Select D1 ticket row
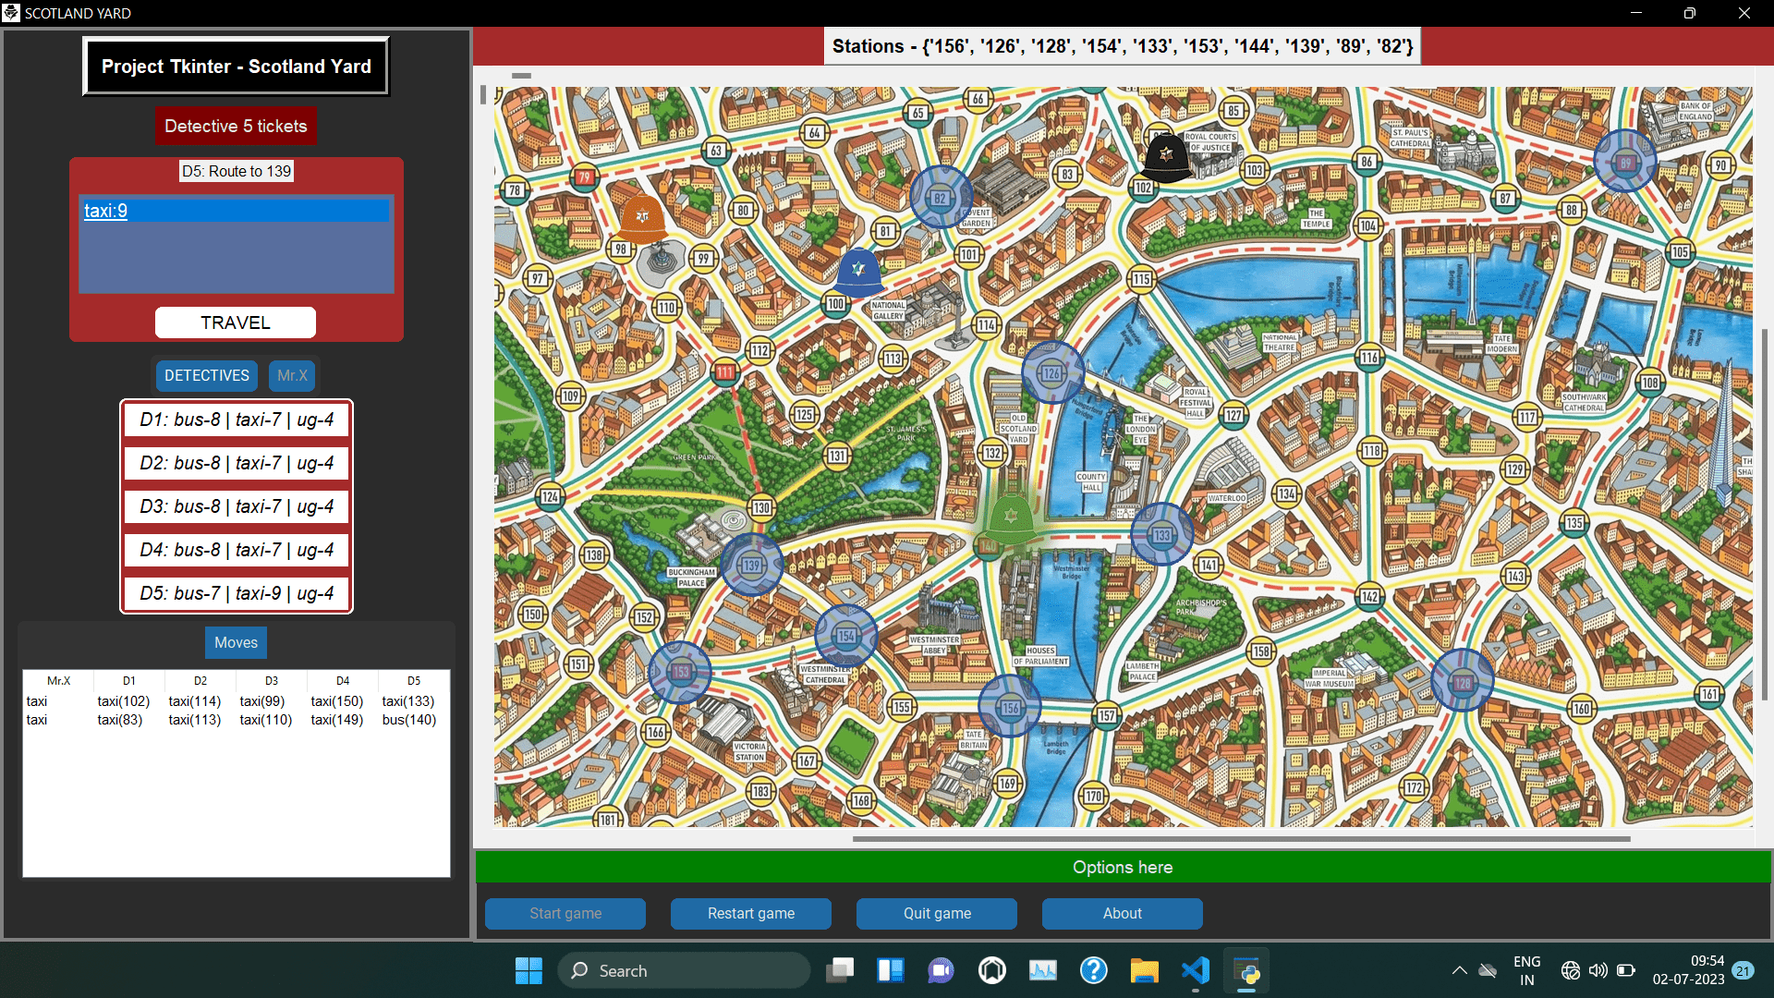Screen dimensions: 1774x998 [x=237, y=420]
